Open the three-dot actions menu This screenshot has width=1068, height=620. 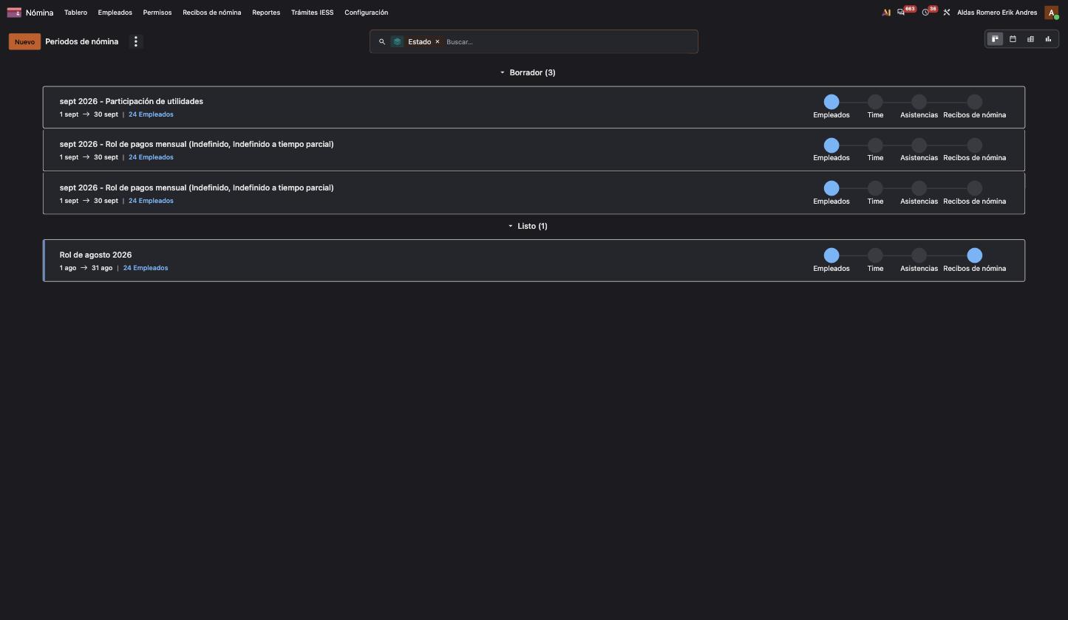click(135, 41)
